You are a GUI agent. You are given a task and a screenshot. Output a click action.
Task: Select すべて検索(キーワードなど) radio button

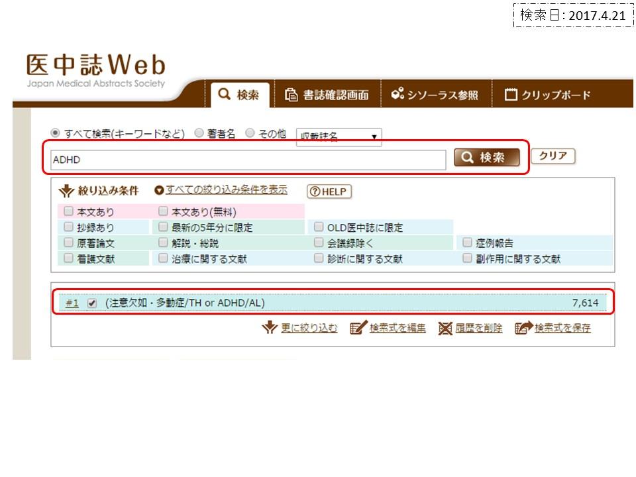click(x=55, y=133)
